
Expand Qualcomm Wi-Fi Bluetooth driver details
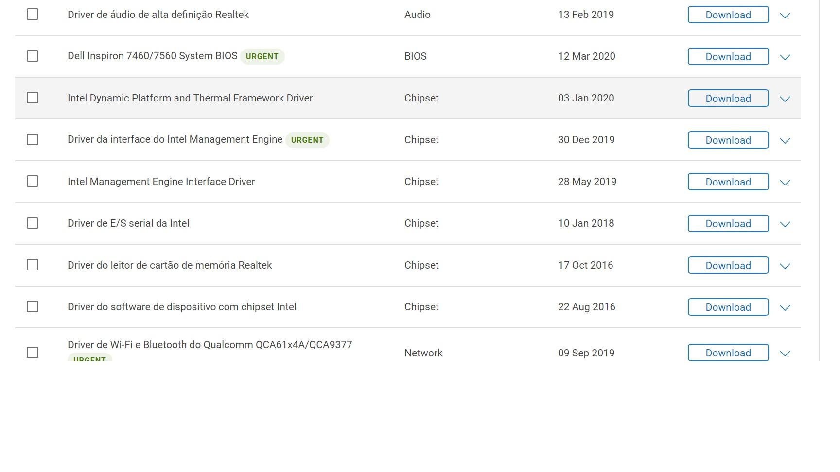click(x=785, y=353)
